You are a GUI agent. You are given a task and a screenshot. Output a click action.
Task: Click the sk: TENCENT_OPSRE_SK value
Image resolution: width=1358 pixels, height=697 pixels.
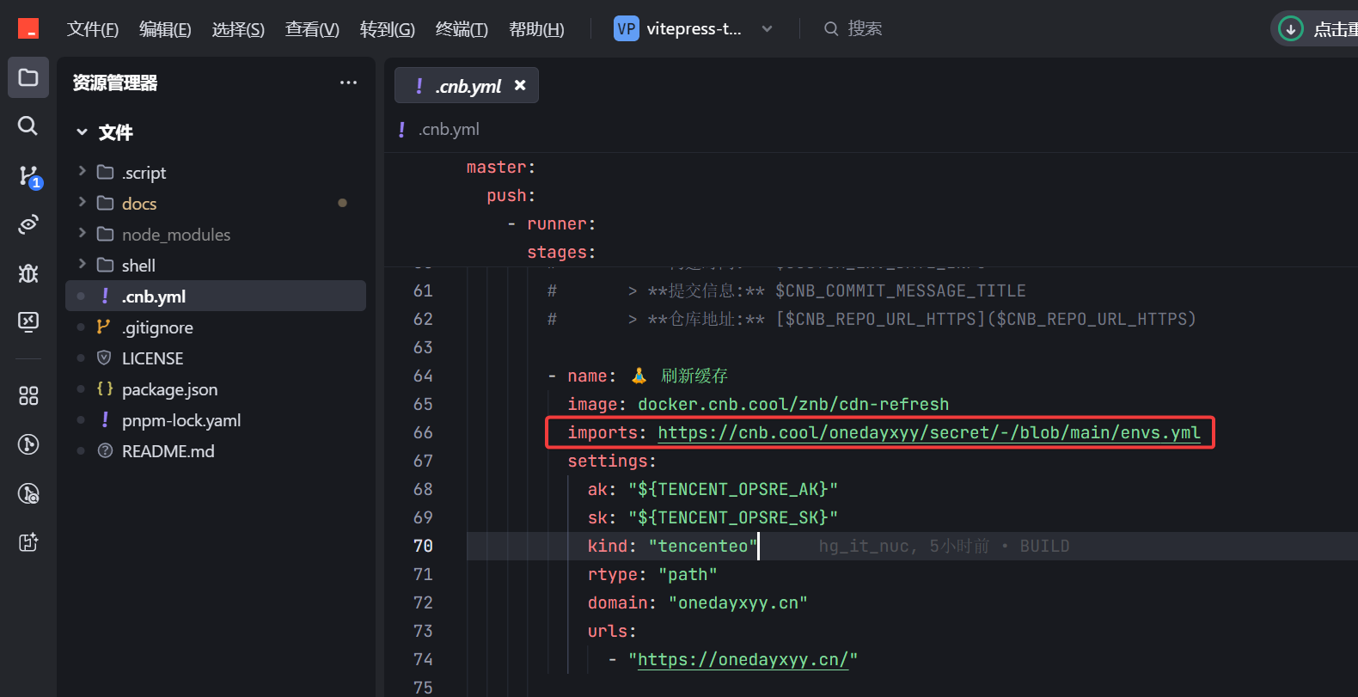point(733,517)
